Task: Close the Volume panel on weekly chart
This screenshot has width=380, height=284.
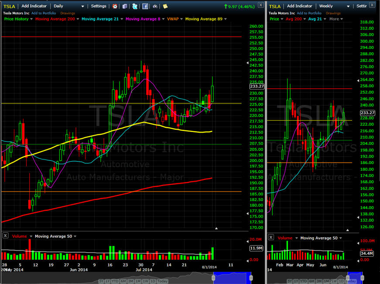Action: tap(271, 237)
